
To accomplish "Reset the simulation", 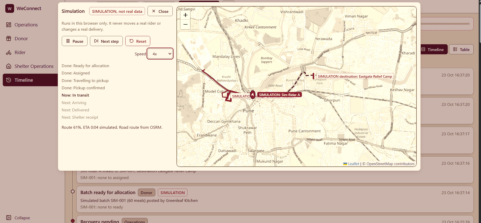I will [138, 41].
